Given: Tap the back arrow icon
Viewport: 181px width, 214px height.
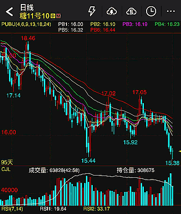Looking at the screenshot, I should coord(10,11).
